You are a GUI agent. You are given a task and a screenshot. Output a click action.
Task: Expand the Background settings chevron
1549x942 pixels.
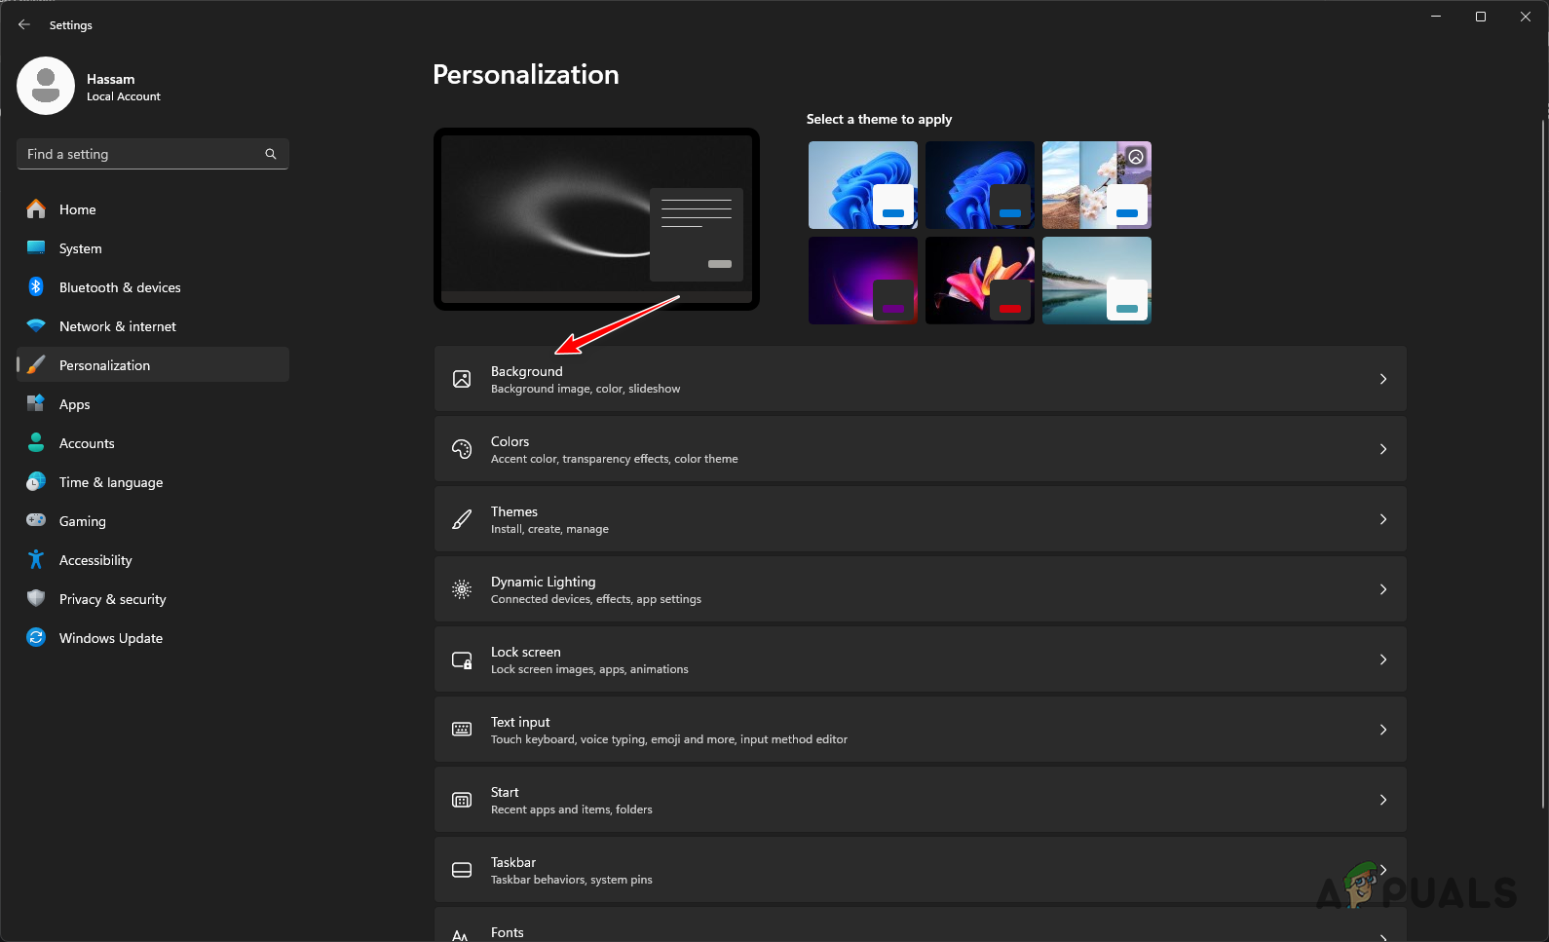1383,379
